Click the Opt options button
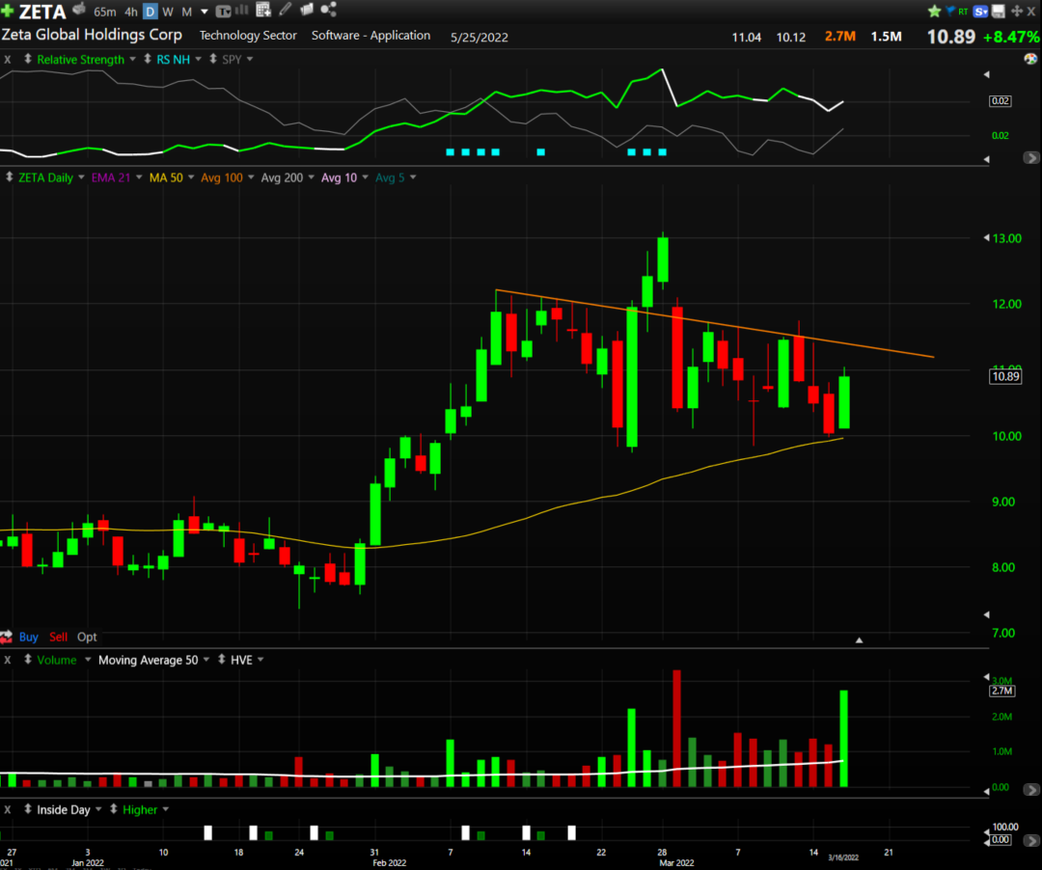Screen dimensions: 1042x870 (87, 637)
